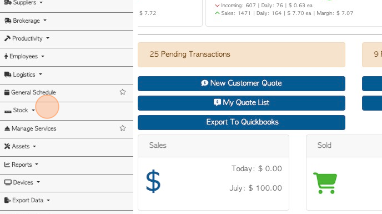Open the Reports menu
Viewport: 382px width, 214px height.
21,165
